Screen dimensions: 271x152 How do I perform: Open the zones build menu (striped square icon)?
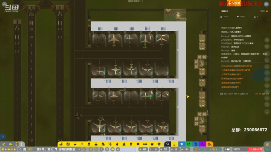tap(68, 144)
